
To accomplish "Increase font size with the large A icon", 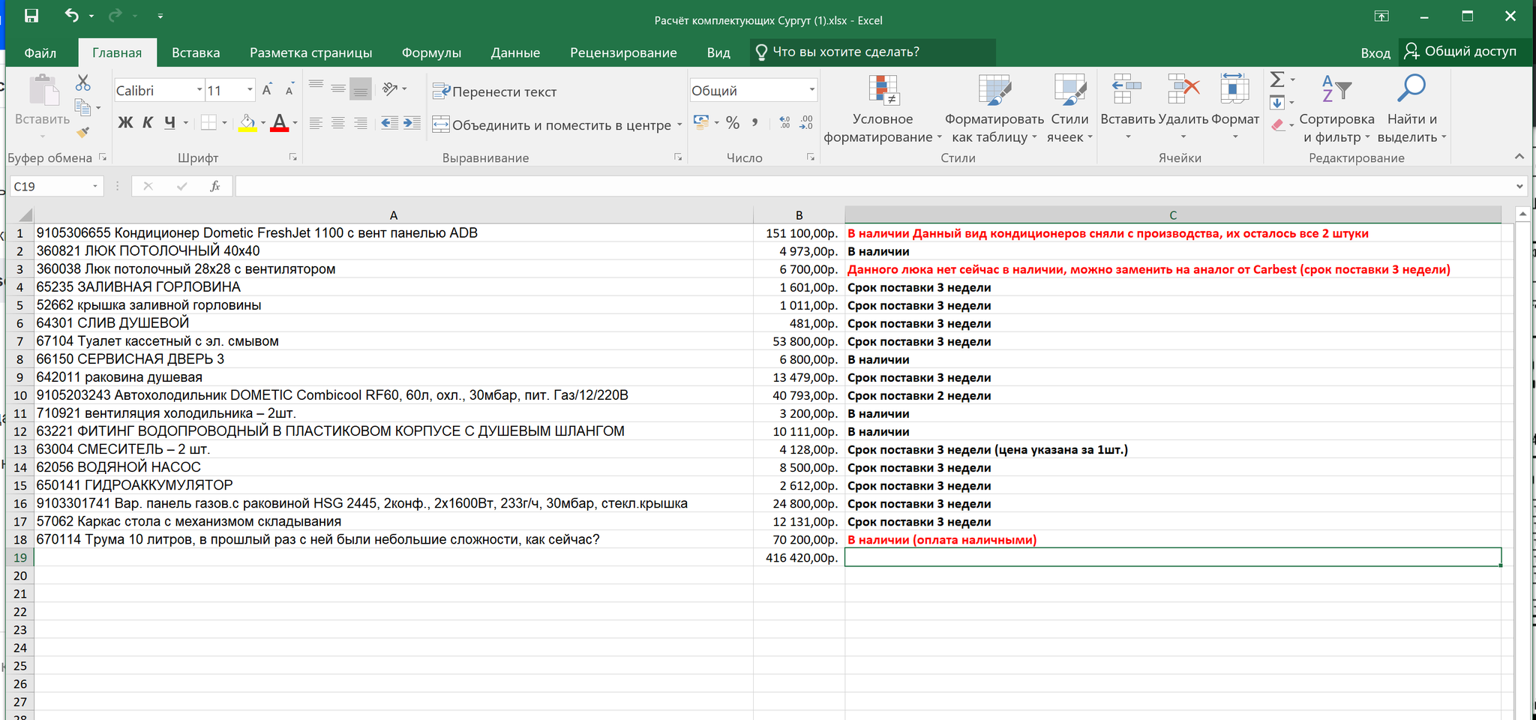I will pyautogui.click(x=266, y=90).
